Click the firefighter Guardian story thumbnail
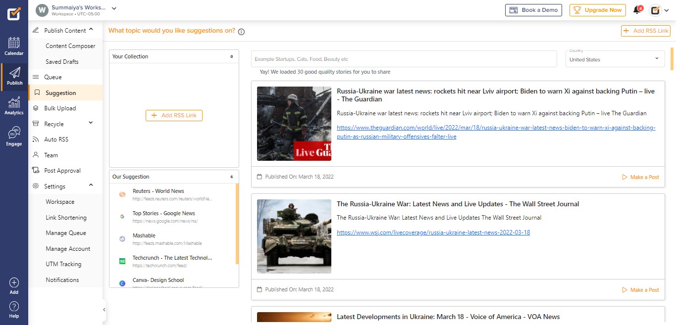Screen dimensions: 676x325 coord(294,124)
